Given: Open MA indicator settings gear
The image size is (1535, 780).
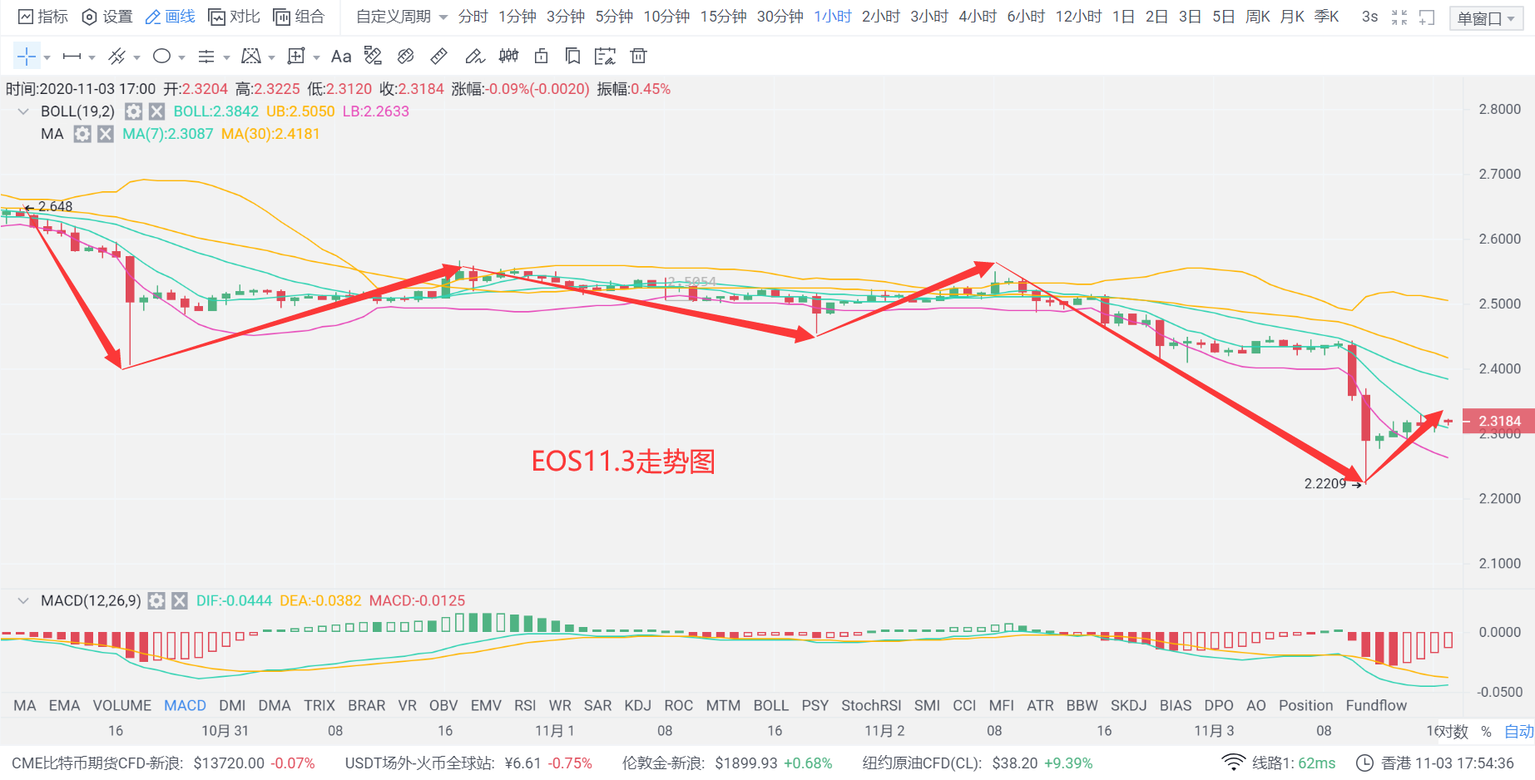Looking at the screenshot, I should pyautogui.click(x=82, y=134).
